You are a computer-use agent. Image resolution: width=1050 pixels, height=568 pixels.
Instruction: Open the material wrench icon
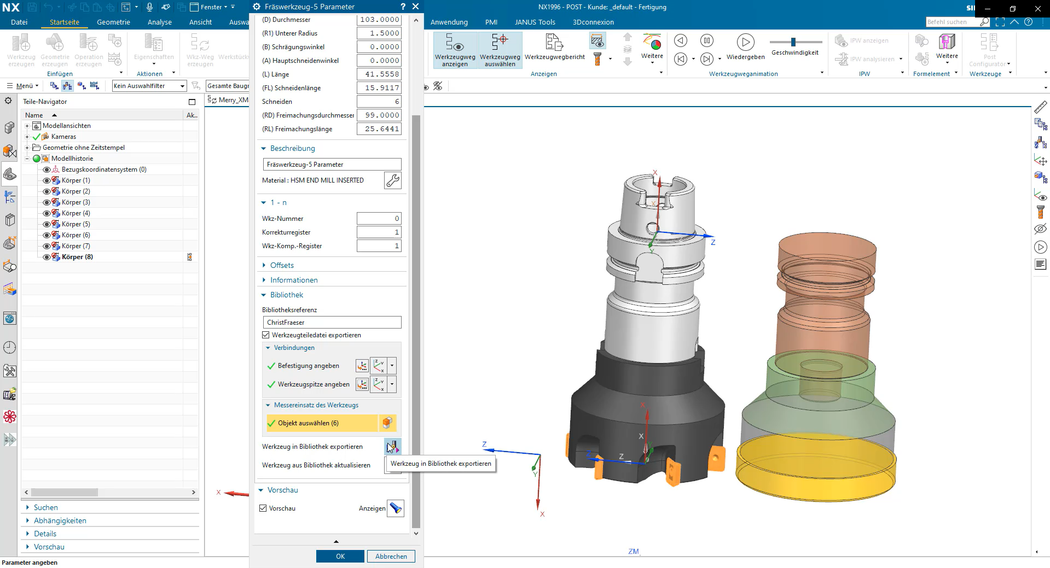(x=393, y=180)
